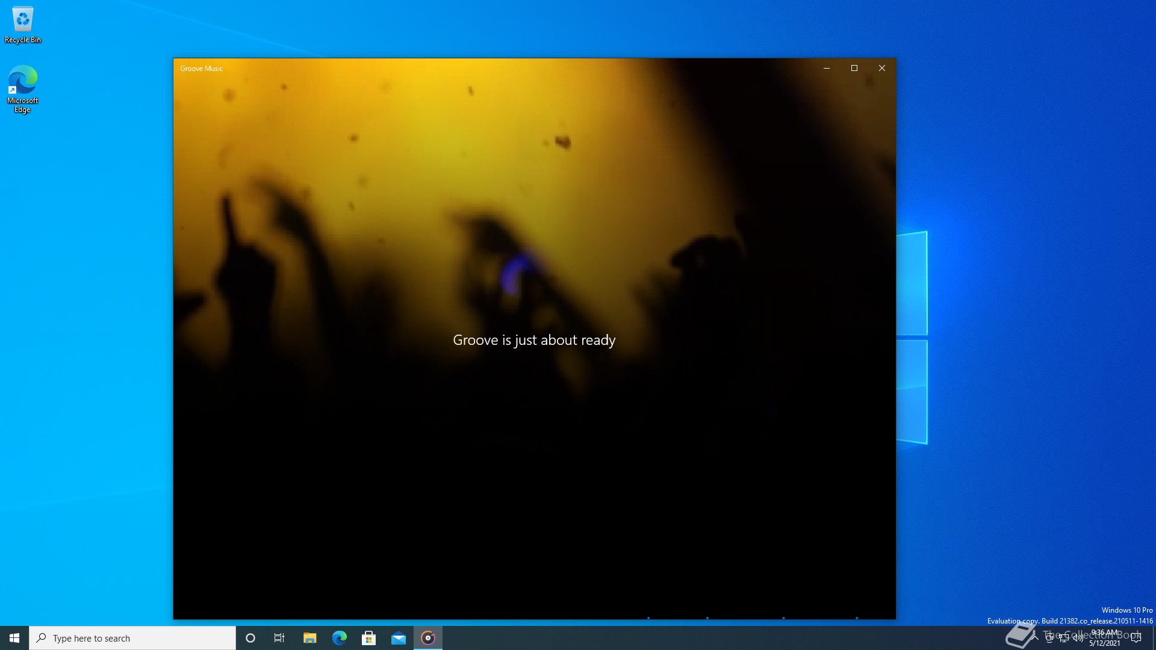Select the Microsoft Edge desktop shortcut
Viewport: 1156px width, 650px height.
coord(23,89)
